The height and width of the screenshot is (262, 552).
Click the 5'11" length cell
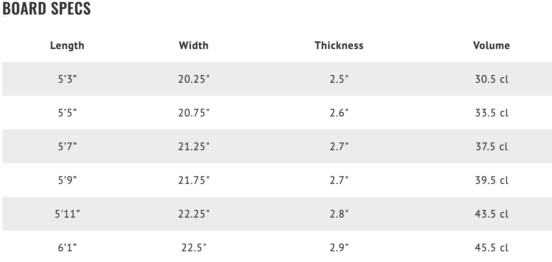click(x=67, y=214)
